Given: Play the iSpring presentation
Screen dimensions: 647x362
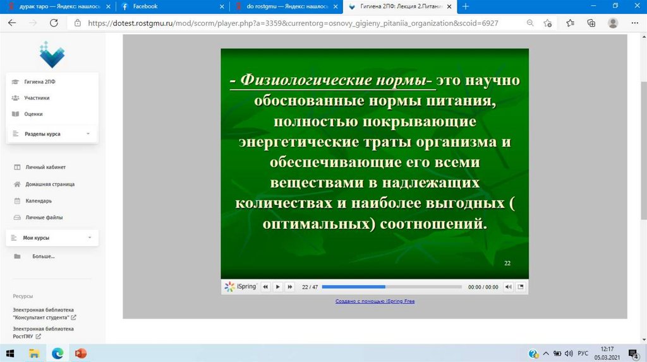Looking at the screenshot, I should click(278, 286).
